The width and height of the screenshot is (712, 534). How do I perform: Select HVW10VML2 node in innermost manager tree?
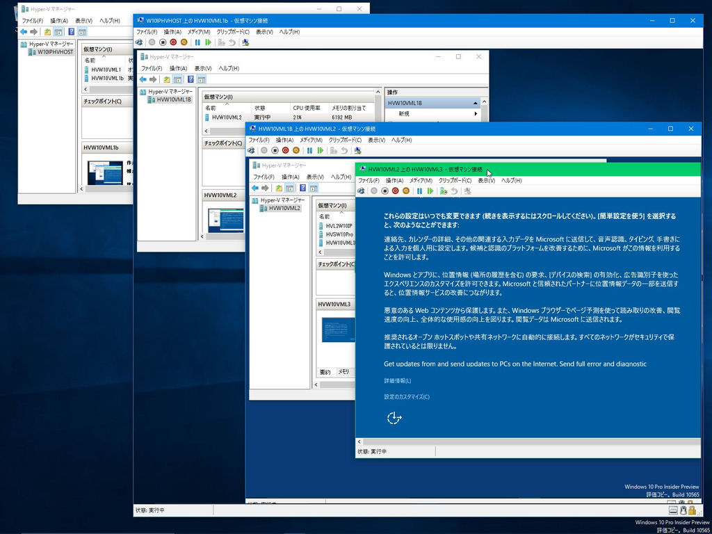[280, 208]
